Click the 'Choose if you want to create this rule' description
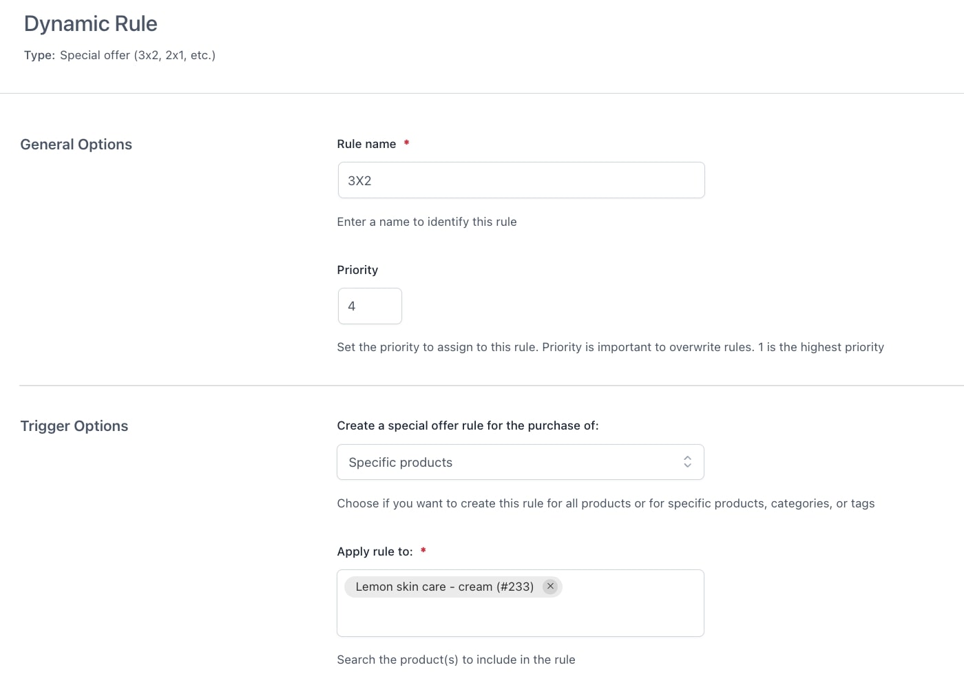964x694 pixels. tap(606, 503)
